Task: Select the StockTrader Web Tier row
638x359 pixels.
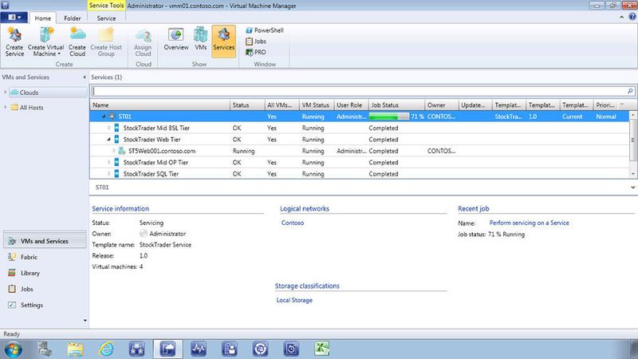Action: click(360, 139)
